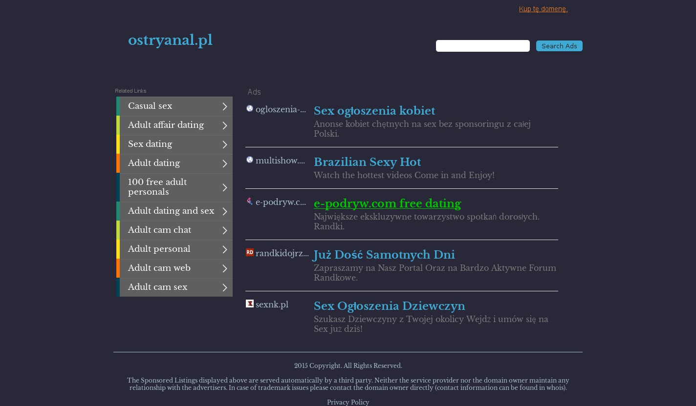Open the Adult affair dating related link
The height and width of the screenshot is (406, 696).
coord(166,125)
